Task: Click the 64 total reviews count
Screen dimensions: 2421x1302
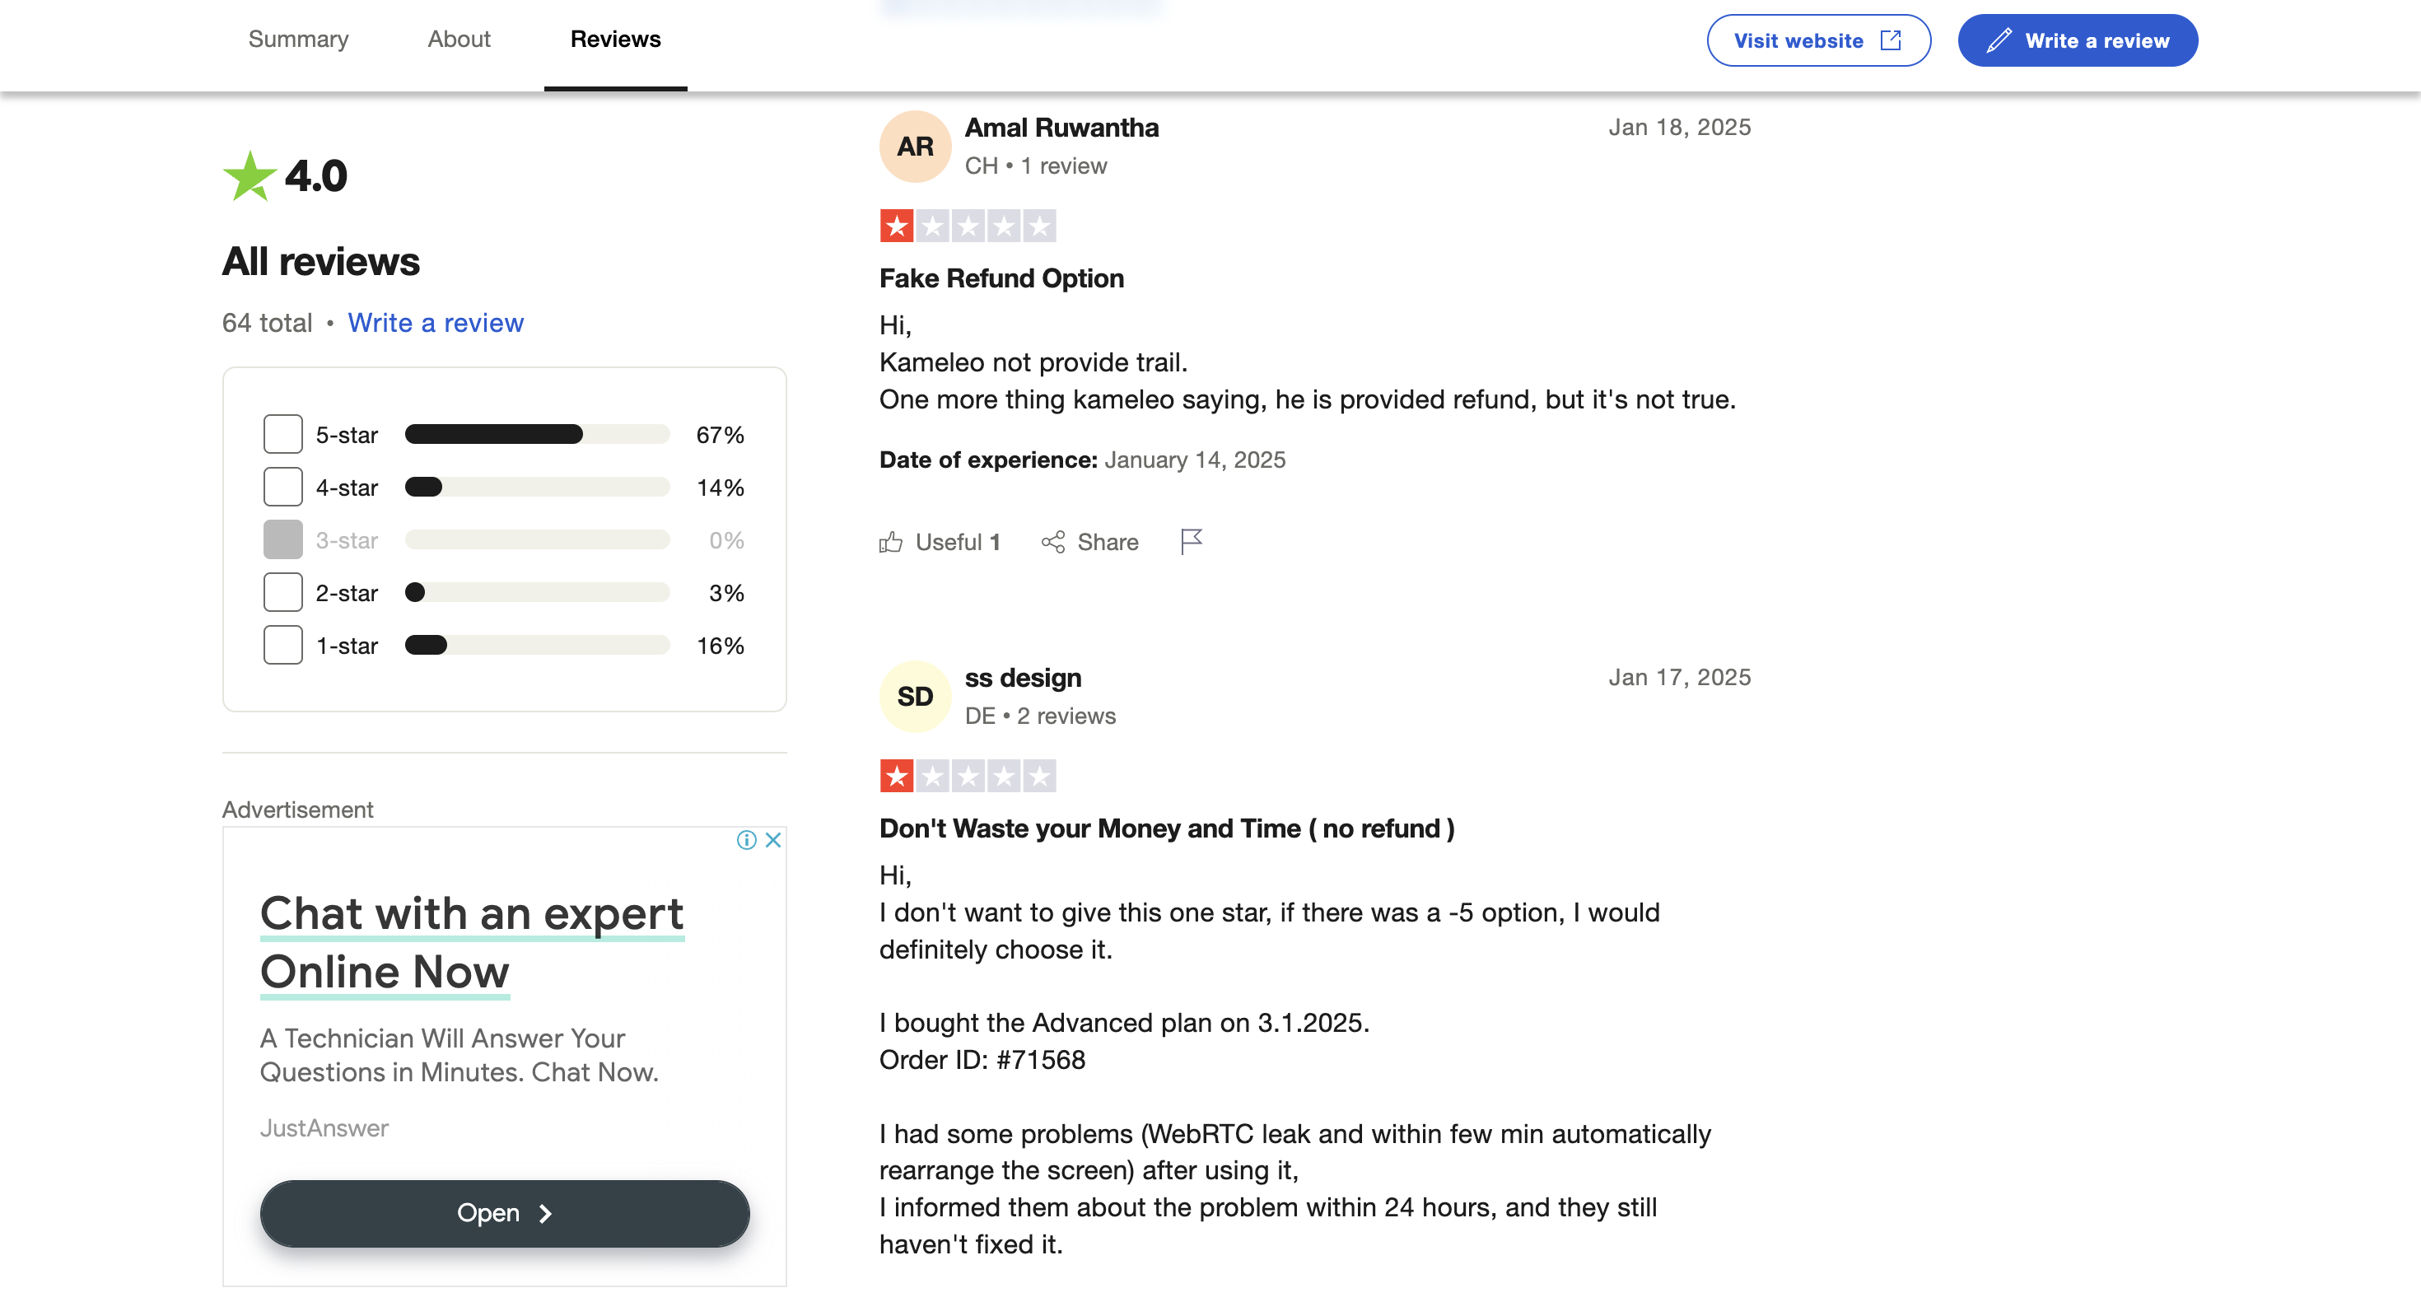Action: 267,323
